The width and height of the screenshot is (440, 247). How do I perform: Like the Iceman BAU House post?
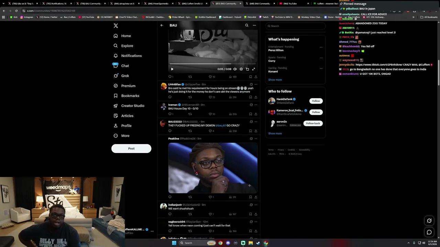(210, 114)
